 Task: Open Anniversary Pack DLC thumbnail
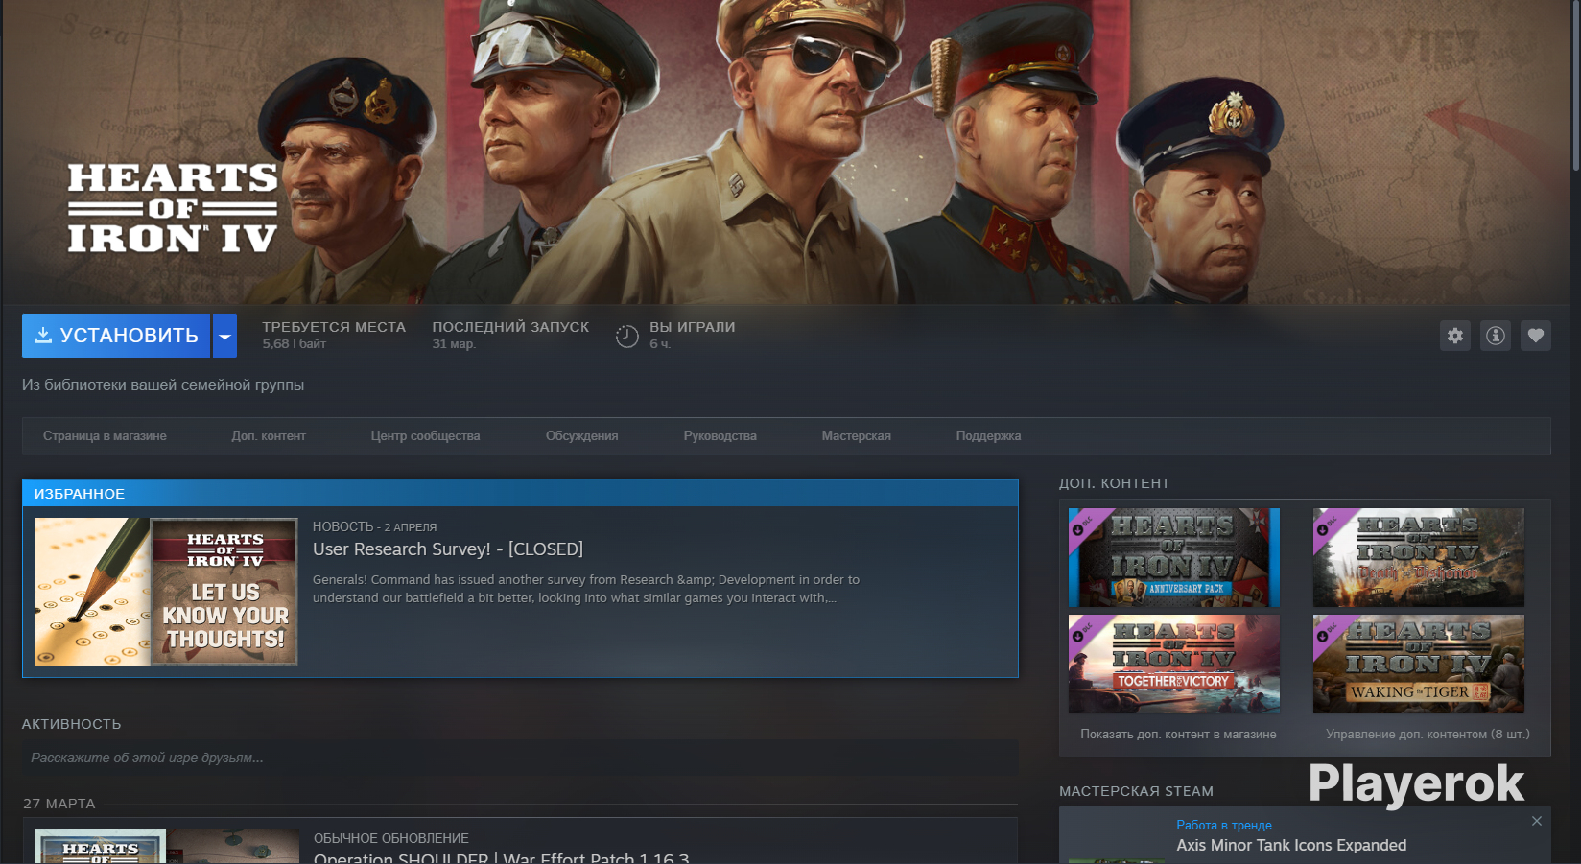pyautogui.click(x=1174, y=558)
